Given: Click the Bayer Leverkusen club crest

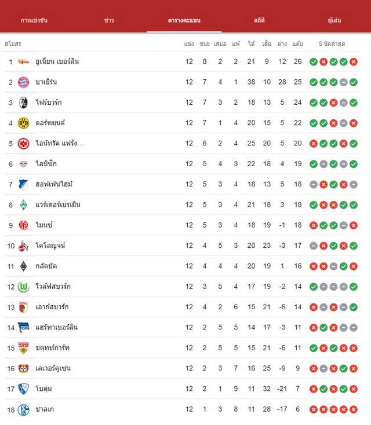Looking at the screenshot, I should point(23,369).
